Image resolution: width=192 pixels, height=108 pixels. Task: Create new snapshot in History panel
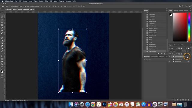[161, 54]
